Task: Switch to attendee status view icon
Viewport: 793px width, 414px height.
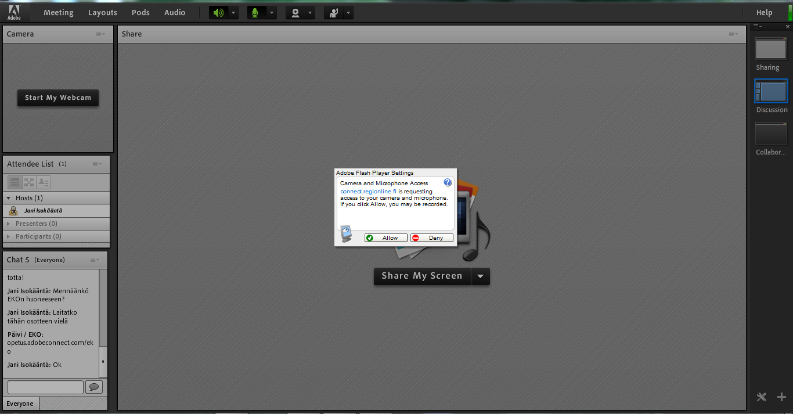Action: (44, 182)
